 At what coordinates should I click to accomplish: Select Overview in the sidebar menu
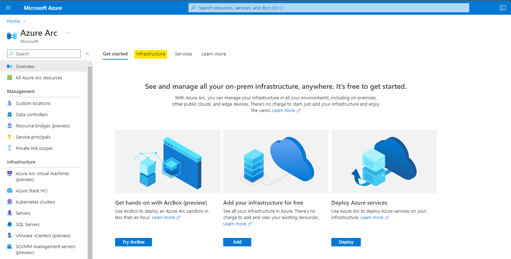point(44,66)
